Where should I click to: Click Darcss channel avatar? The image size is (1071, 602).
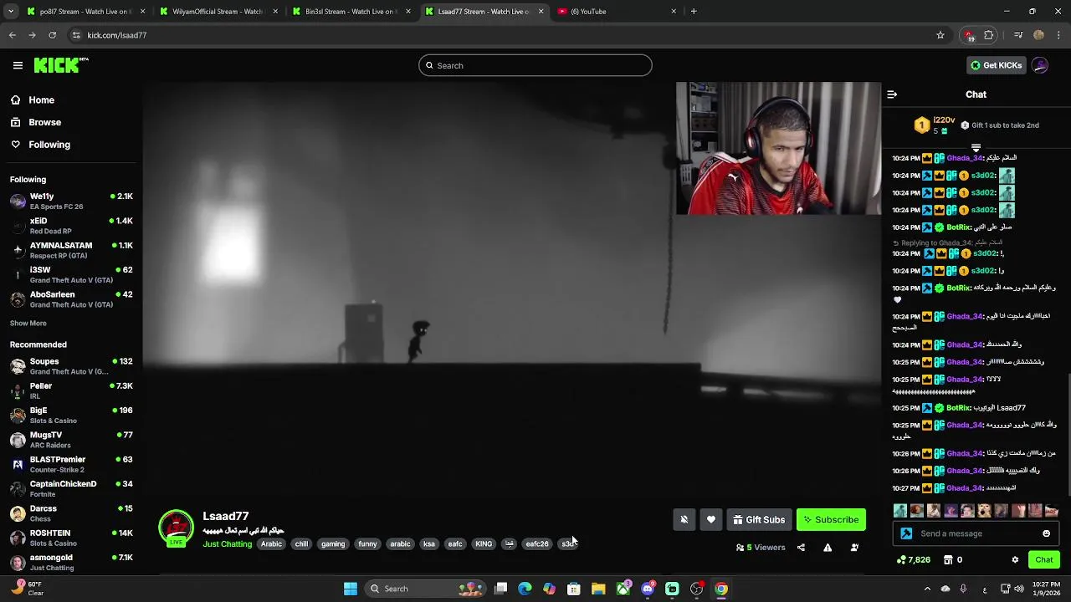point(18,513)
